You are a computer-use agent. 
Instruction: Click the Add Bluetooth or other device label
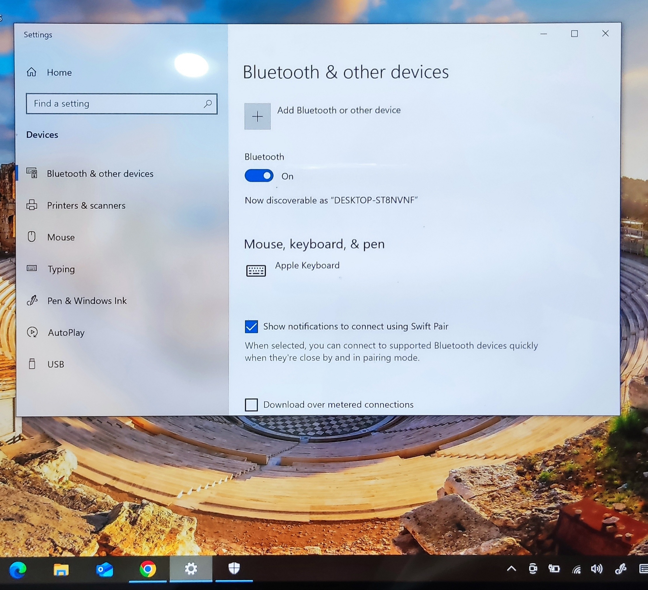pos(339,110)
